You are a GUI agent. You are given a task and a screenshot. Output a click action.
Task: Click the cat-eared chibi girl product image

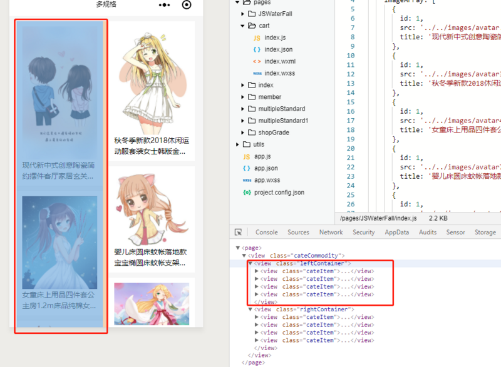pos(152,209)
